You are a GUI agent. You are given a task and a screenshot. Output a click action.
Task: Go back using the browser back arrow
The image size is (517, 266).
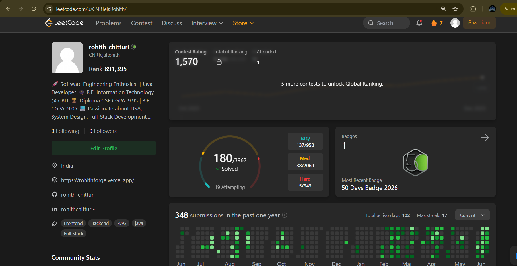[8, 9]
